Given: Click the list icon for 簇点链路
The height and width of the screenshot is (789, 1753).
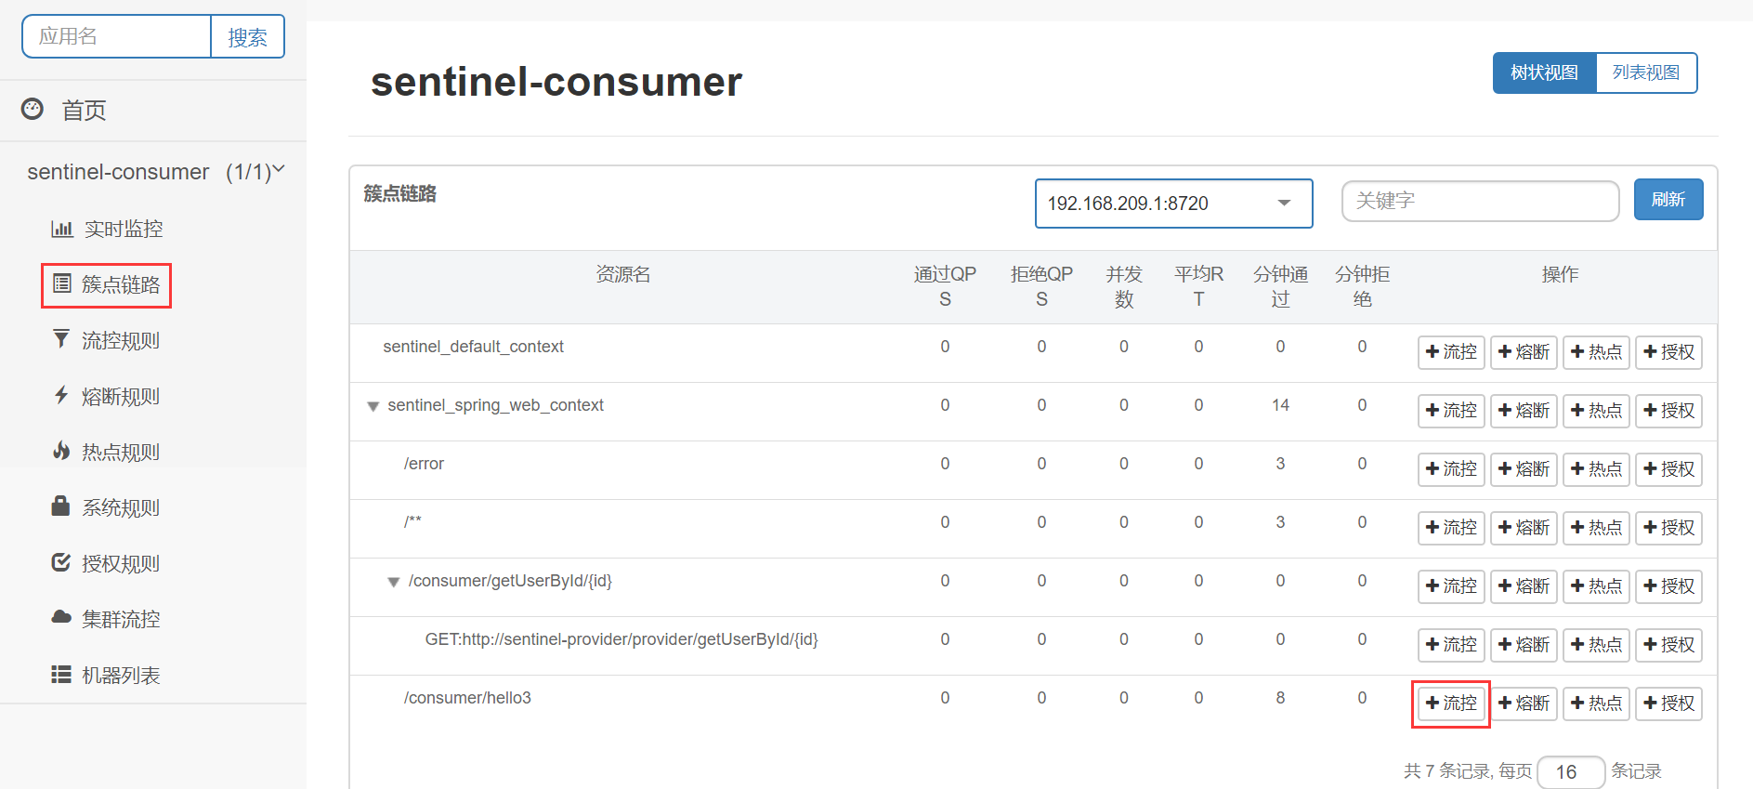Looking at the screenshot, I should [x=61, y=283].
